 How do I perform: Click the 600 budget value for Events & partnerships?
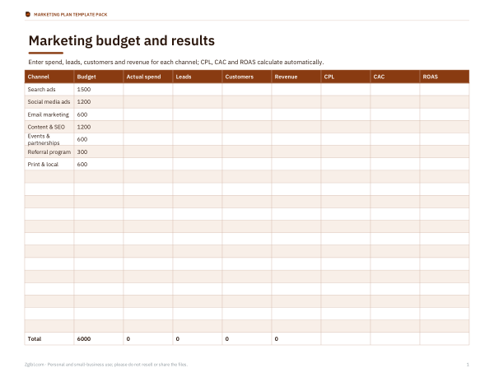tap(82, 139)
